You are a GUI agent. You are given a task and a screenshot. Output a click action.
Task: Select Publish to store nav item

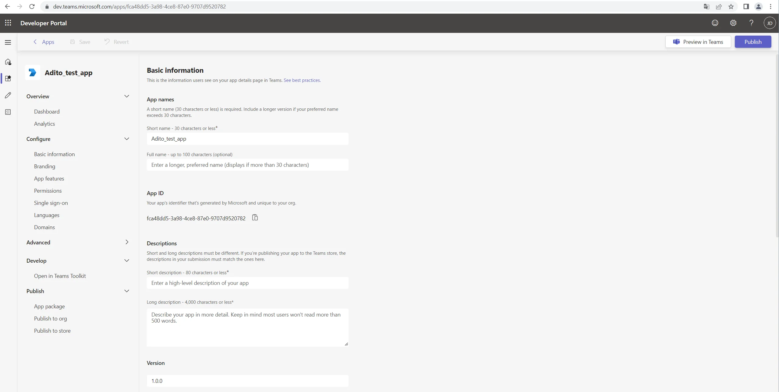point(52,331)
